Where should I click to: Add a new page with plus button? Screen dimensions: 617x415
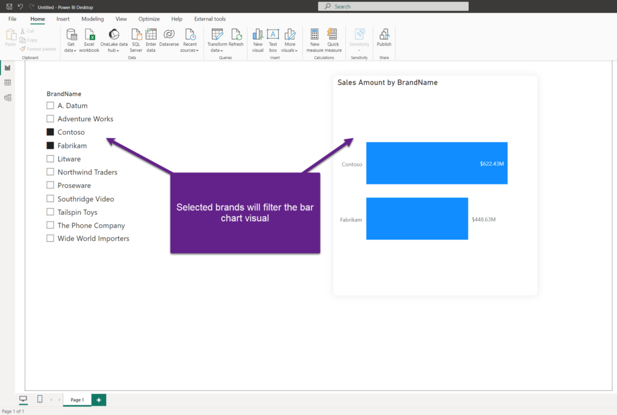(x=99, y=400)
